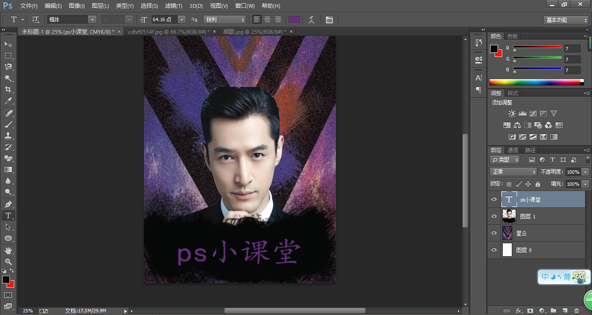Open the 填充 slider dropdown
The height and width of the screenshot is (315, 592).
pos(585,184)
